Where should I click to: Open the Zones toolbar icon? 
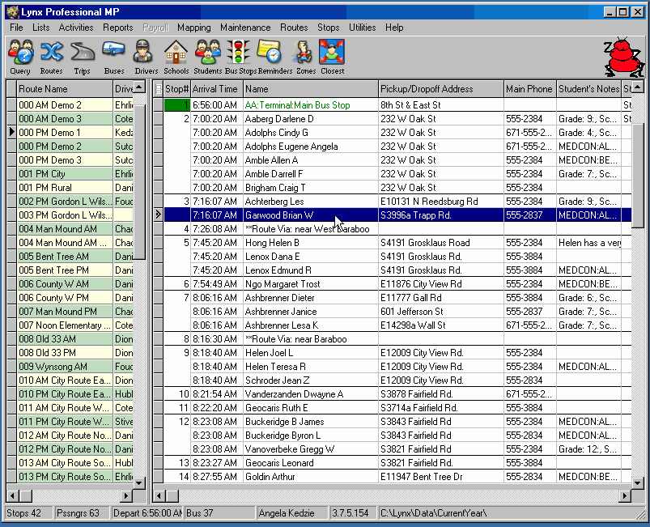click(305, 57)
